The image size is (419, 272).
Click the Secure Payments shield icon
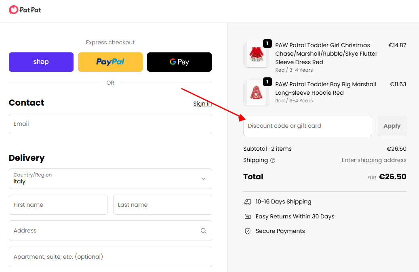[x=248, y=231]
